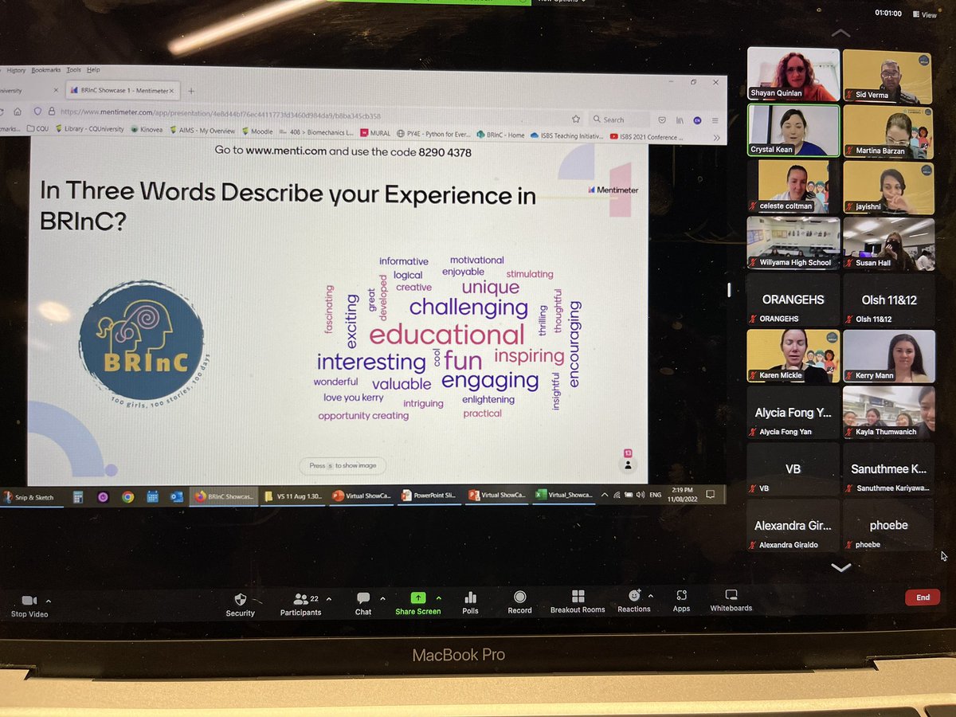Image resolution: width=956 pixels, height=717 pixels.
Task: Open Firefox Library icon in toolbar
Action: (x=680, y=120)
